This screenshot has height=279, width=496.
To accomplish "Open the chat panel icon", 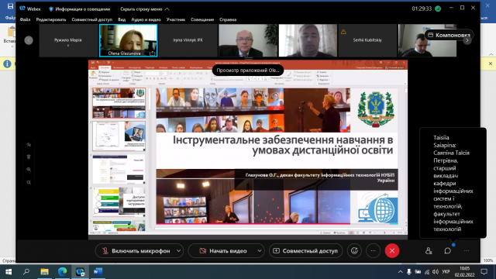I will tap(448, 251).
